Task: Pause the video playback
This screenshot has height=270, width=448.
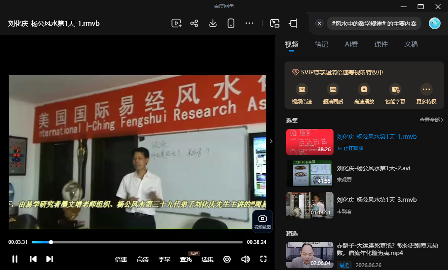Action: tap(15, 259)
